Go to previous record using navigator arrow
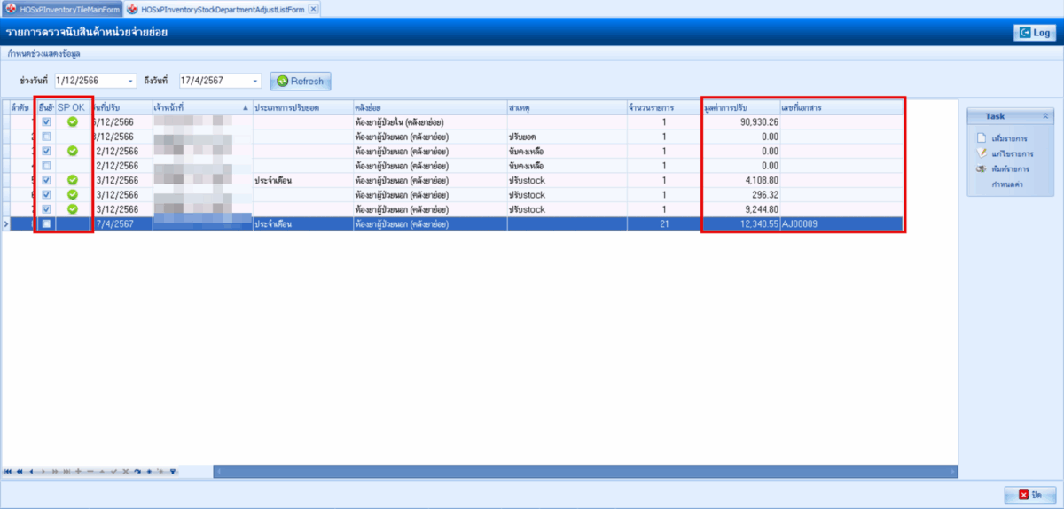 tap(31, 472)
